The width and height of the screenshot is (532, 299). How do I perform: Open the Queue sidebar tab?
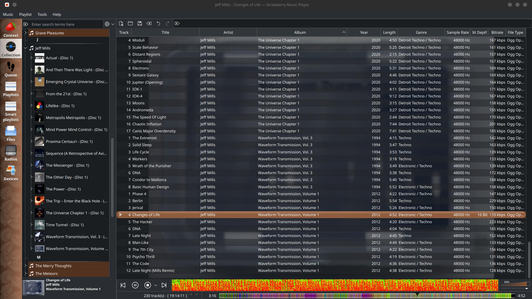pos(11,69)
